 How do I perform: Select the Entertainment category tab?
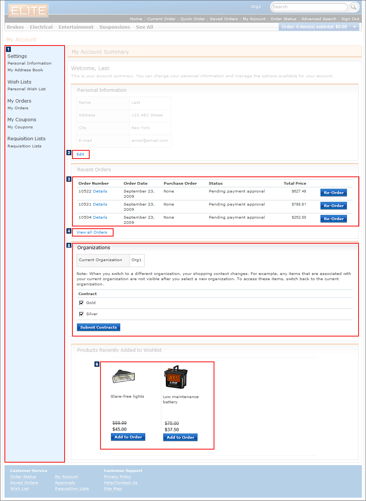click(x=76, y=27)
